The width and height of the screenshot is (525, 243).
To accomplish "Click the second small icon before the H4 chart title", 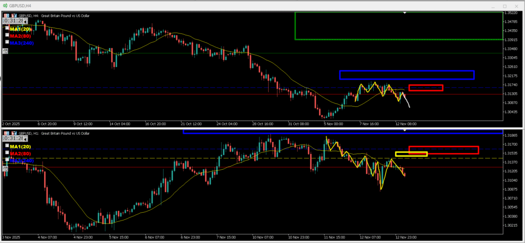I will click(x=13, y=15).
